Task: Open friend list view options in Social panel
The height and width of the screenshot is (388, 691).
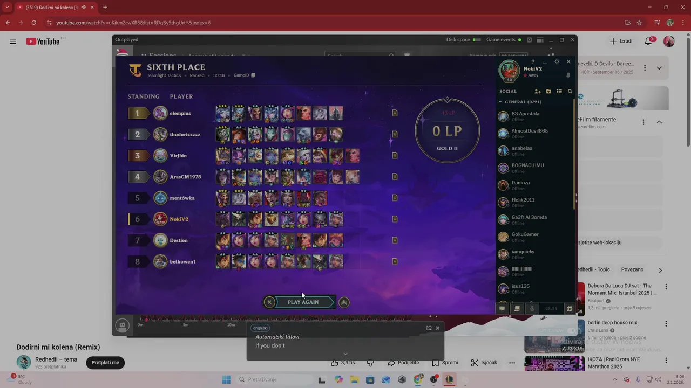Action: click(x=559, y=92)
